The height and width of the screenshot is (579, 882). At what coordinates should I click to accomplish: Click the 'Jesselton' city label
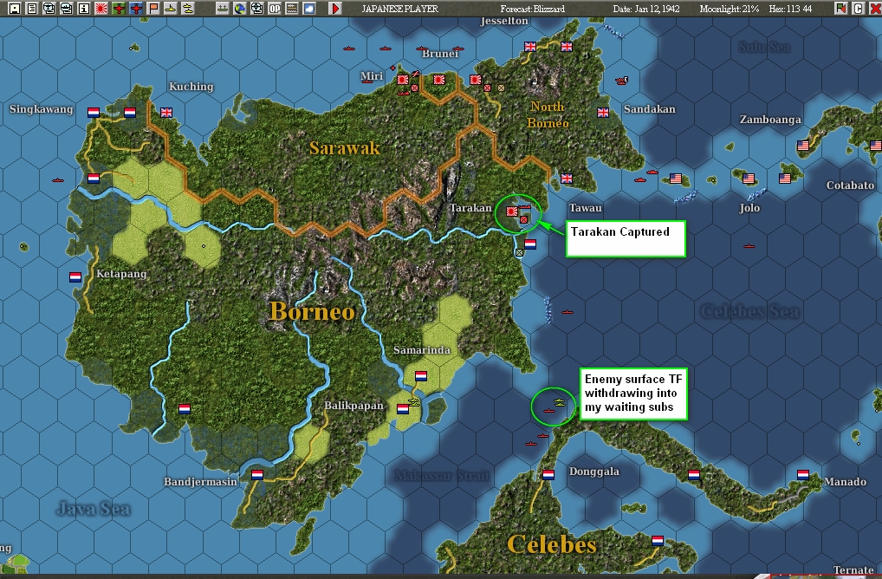[x=504, y=22]
